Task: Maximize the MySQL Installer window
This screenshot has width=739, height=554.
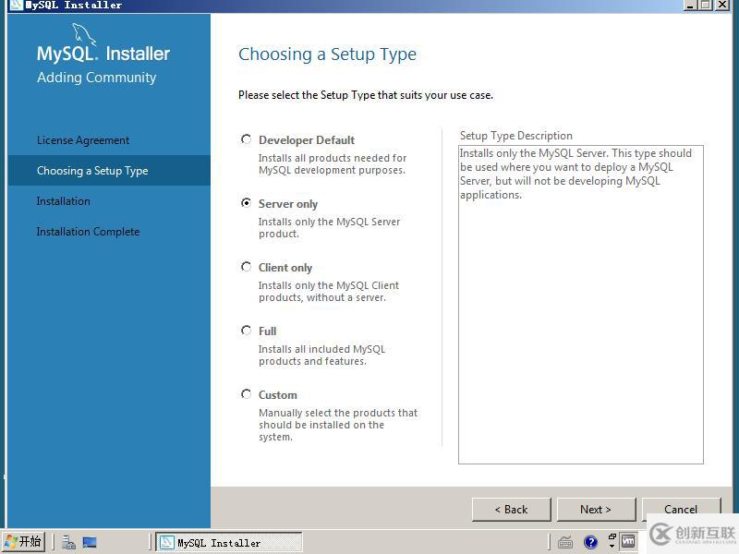Action: tap(706, 6)
